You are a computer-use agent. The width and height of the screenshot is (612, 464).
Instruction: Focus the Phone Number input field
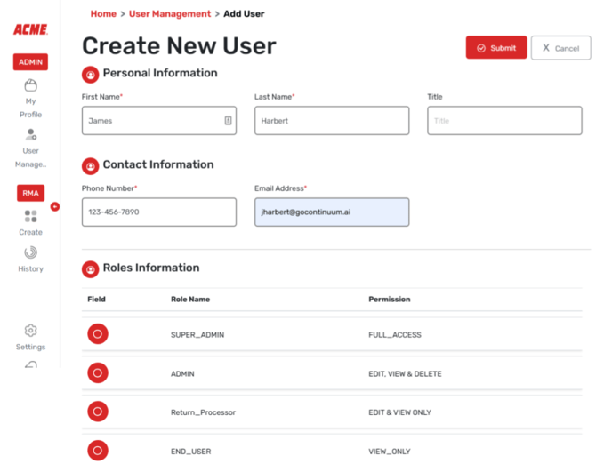pos(159,212)
